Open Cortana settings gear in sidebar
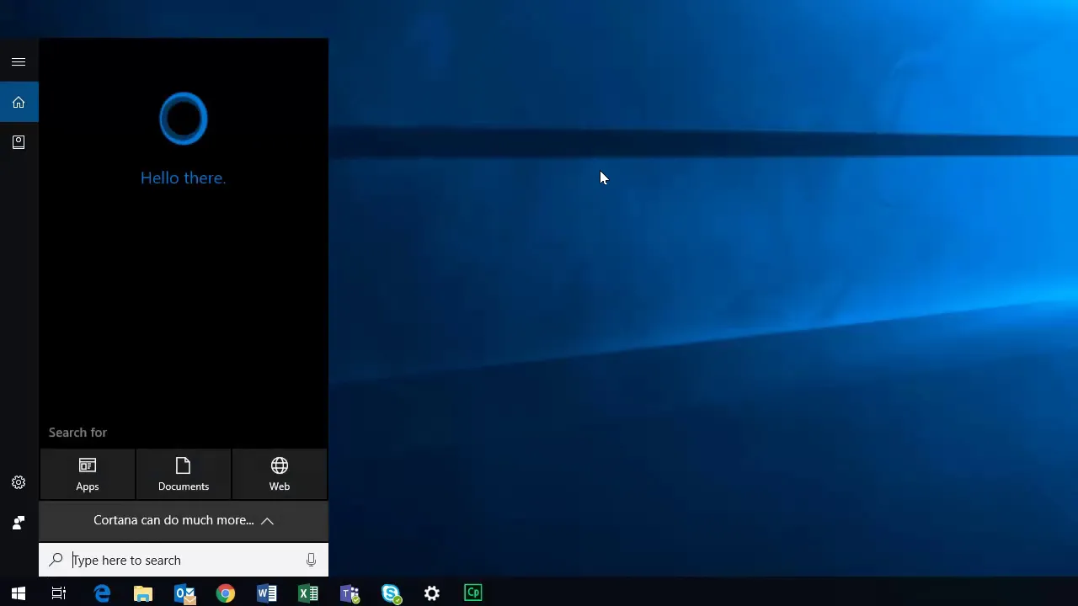Screen dimensions: 1078x606 tap(19, 482)
